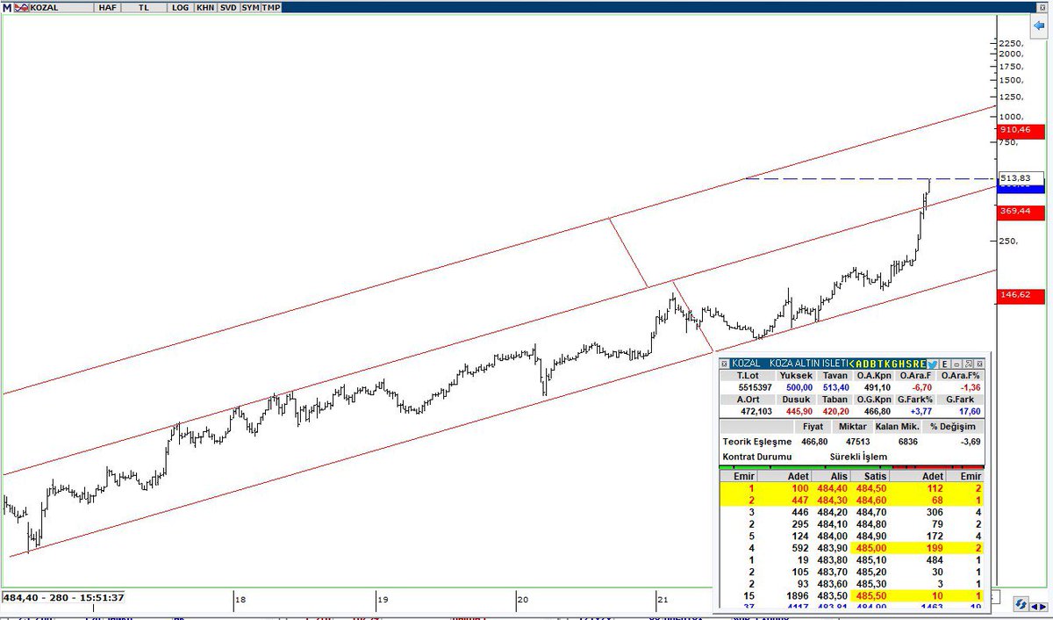
Task: Toggle the KHN chart option
Action: [204, 6]
